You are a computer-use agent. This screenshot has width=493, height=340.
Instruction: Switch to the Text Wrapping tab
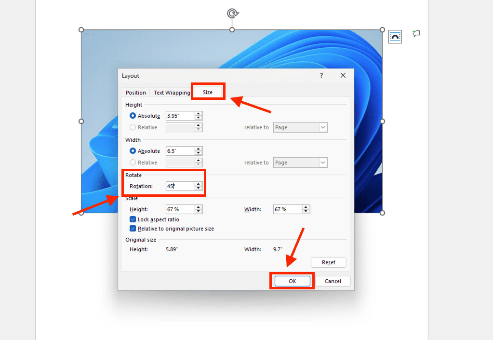pyautogui.click(x=172, y=93)
